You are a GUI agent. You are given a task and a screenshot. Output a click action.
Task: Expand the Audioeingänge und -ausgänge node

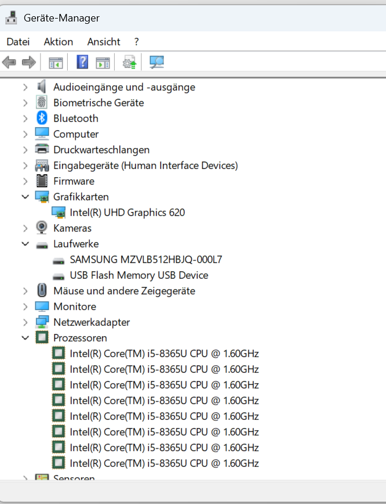pos(26,87)
